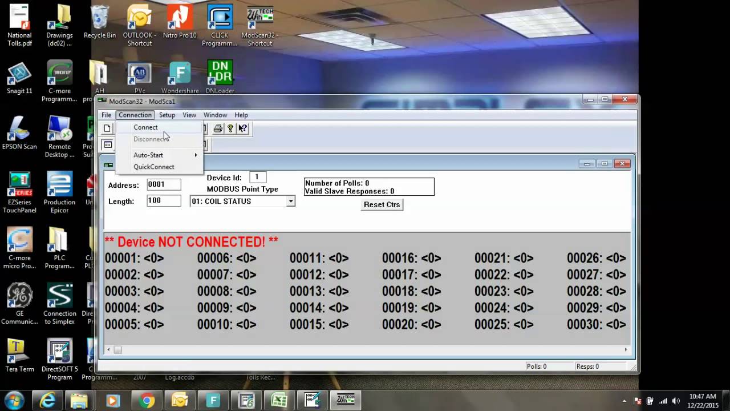Viewport: 730px width, 411px height.
Task: Open C-more Programming desktop icon
Action: pyautogui.click(x=59, y=81)
